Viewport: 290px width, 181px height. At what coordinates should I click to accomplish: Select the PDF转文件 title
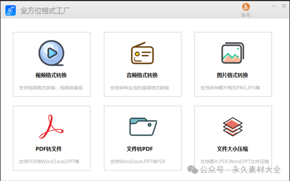[49, 149]
